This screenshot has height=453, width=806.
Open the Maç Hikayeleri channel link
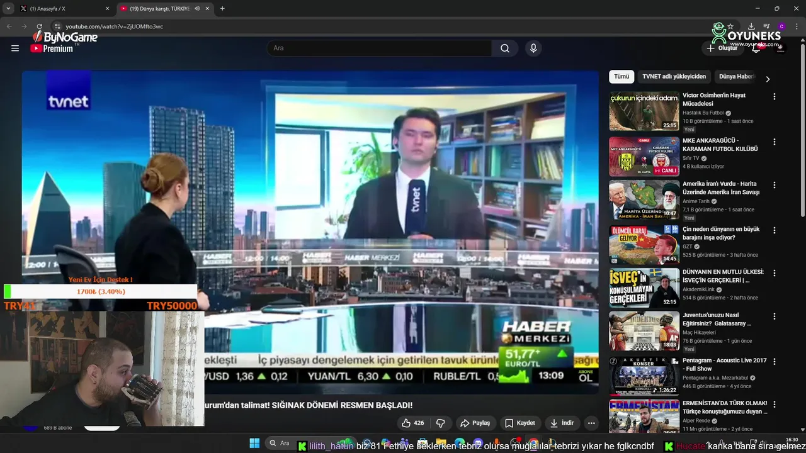(x=700, y=333)
